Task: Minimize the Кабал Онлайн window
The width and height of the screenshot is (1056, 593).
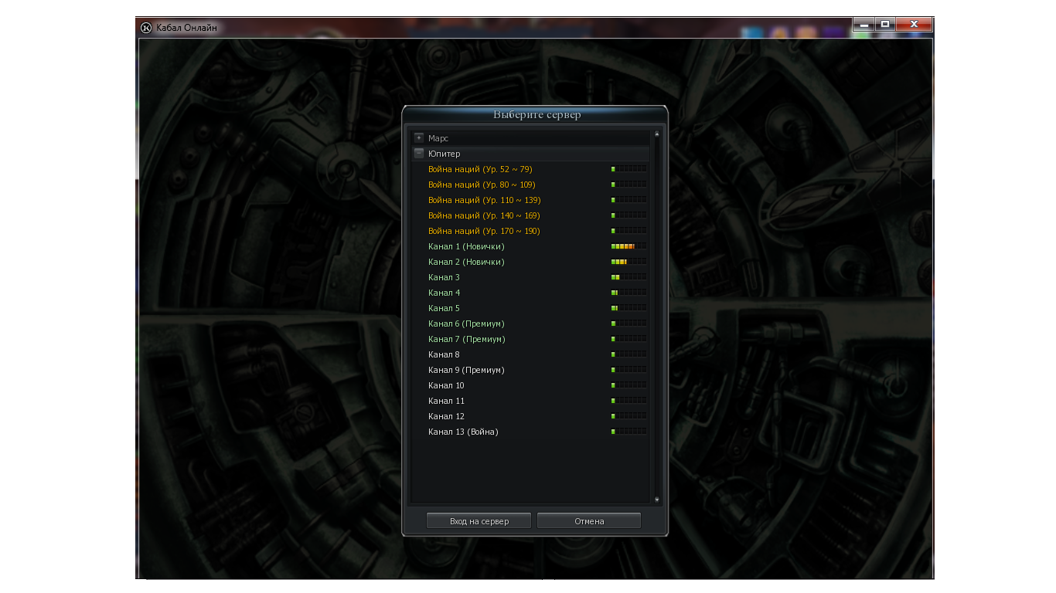Action: (x=864, y=25)
